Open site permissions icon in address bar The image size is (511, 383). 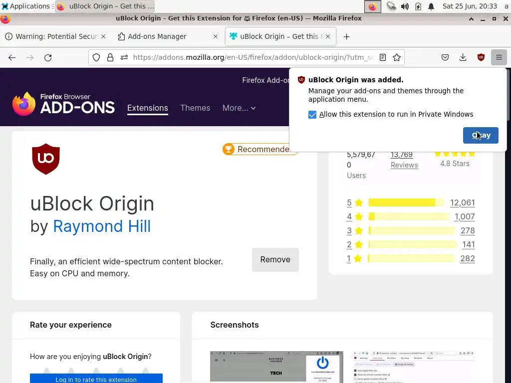coord(124,58)
